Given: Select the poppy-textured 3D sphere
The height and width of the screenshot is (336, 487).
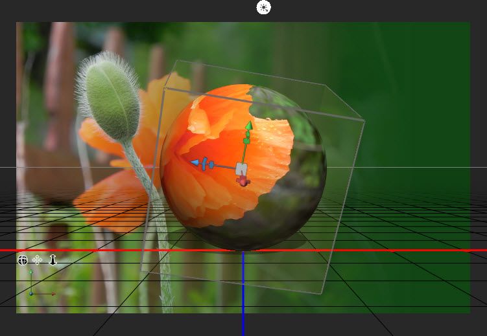Looking at the screenshot, I should (243, 168).
